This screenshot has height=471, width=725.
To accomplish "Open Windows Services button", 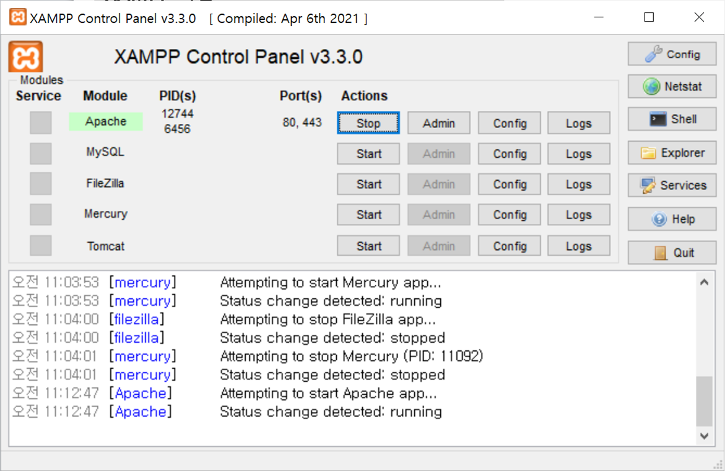I will 672,185.
